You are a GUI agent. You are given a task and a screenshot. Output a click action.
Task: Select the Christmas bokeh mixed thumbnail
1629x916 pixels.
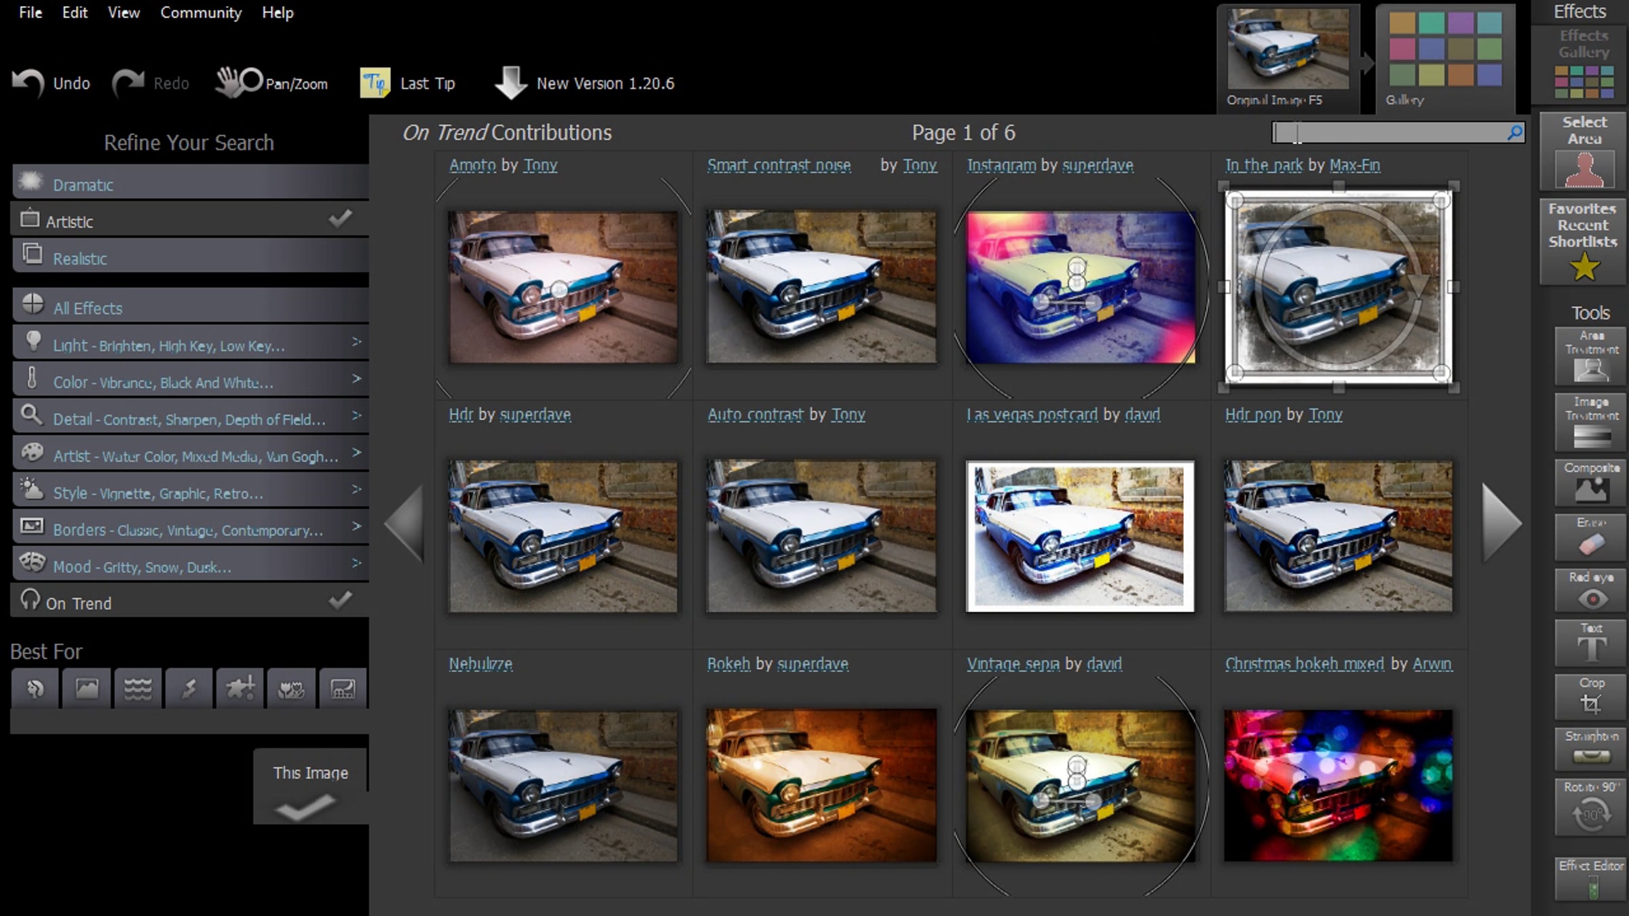1338,786
